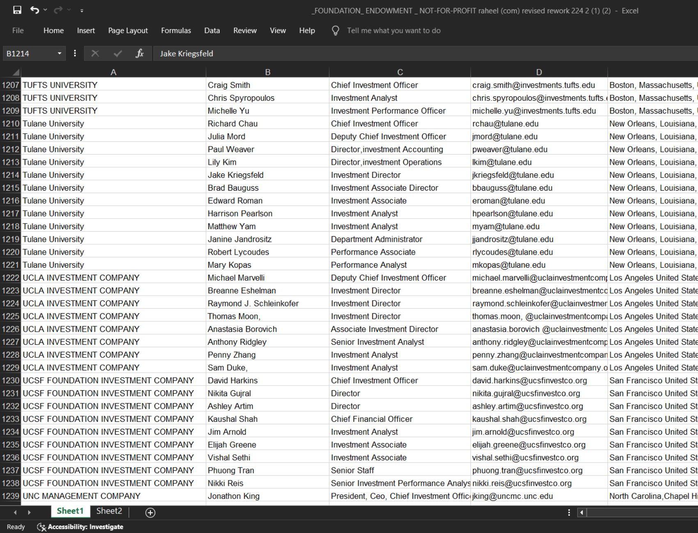Click cell Director,investment Accounting
The height and width of the screenshot is (533, 698).
click(400, 149)
